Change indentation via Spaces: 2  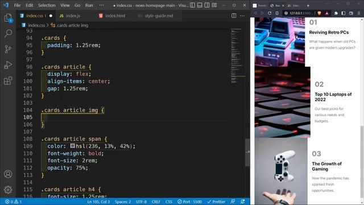[123, 202]
